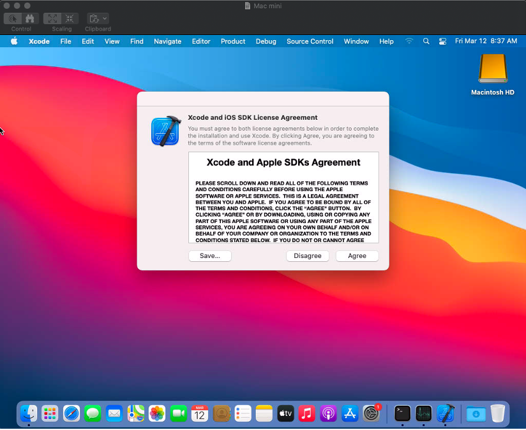Open Terminal from the Dock
526x430 pixels.
402,413
